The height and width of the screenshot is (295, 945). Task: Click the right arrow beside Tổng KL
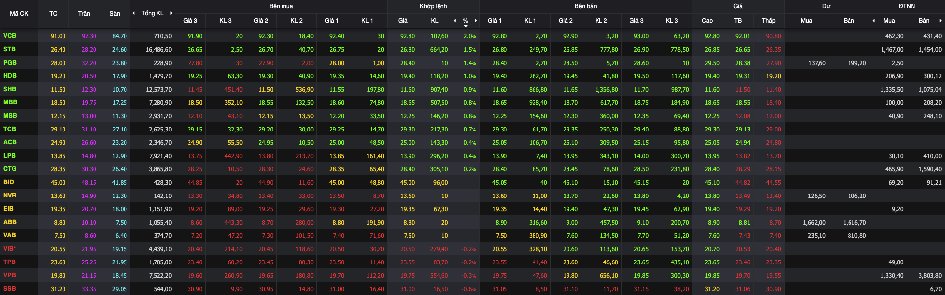tap(171, 13)
